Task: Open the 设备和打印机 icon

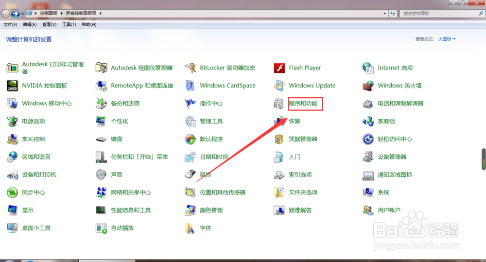Action: pos(13,175)
